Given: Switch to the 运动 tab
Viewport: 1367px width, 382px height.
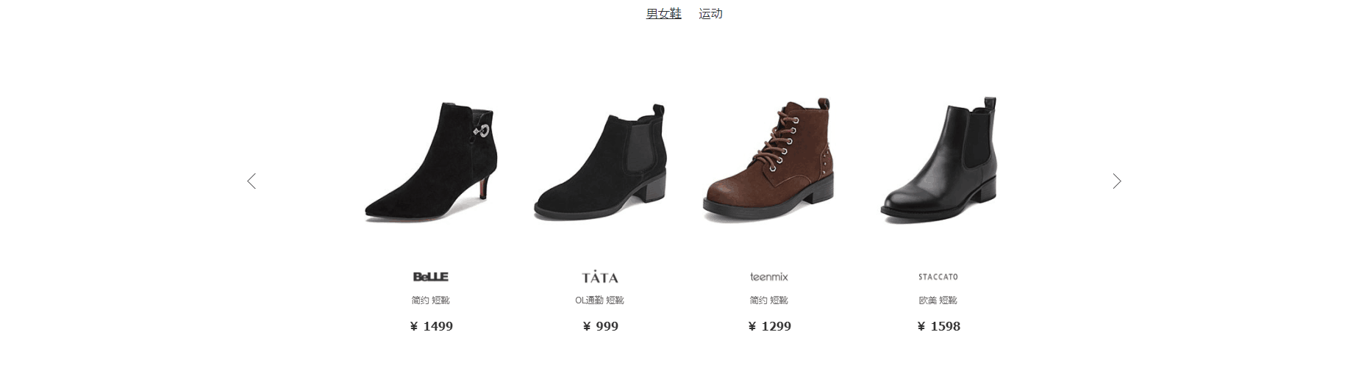Looking at the screenshot, I should coord(710,13).
